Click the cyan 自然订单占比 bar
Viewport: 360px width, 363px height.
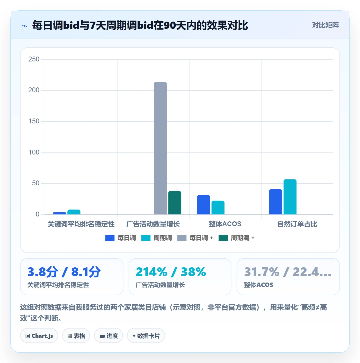(x=290, y=197)
